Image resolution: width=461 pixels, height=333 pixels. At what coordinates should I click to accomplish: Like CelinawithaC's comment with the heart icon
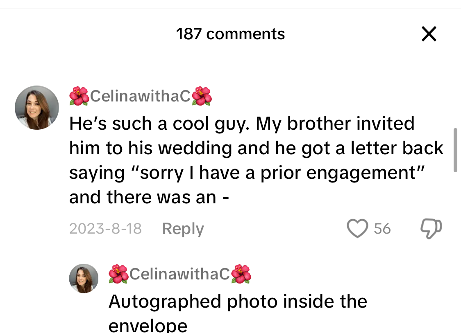(357, 229)
